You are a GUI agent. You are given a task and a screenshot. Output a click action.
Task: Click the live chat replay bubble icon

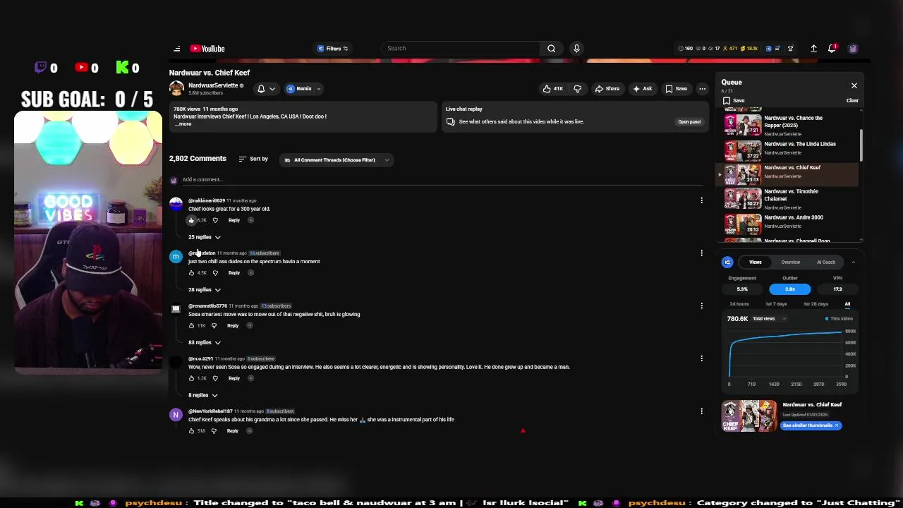click(450, 122)
